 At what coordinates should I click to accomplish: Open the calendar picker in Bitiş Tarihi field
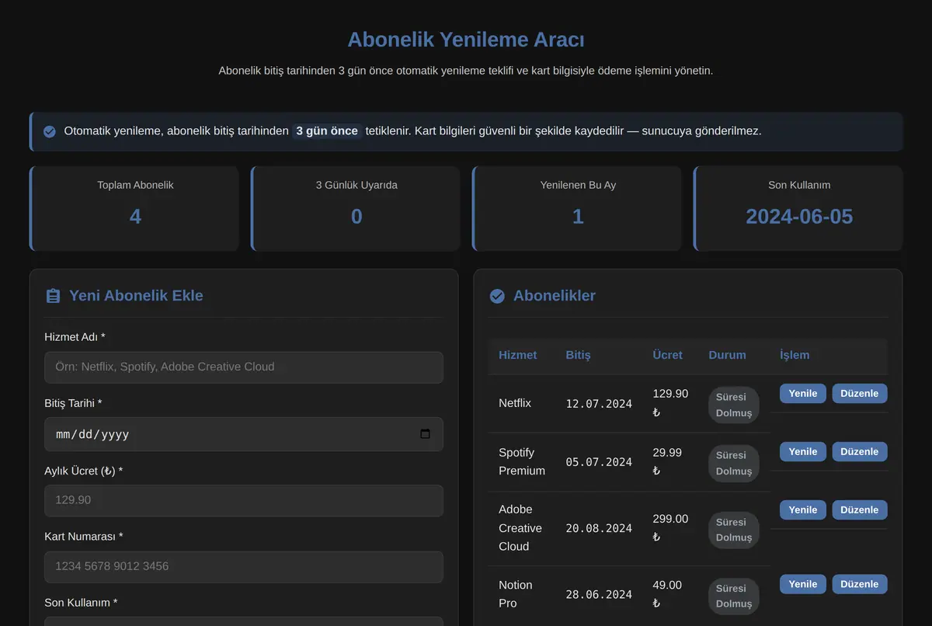coord(425,434)
